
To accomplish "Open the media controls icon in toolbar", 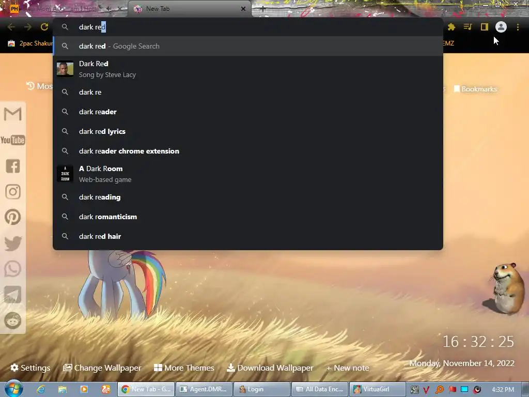I will [x=468, y=27].
